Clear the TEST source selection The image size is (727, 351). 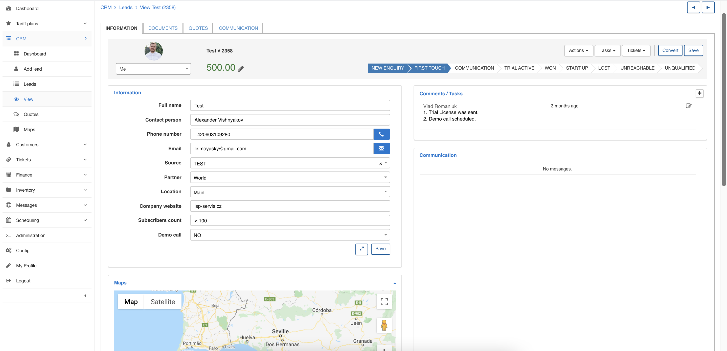tap(380, 163)
